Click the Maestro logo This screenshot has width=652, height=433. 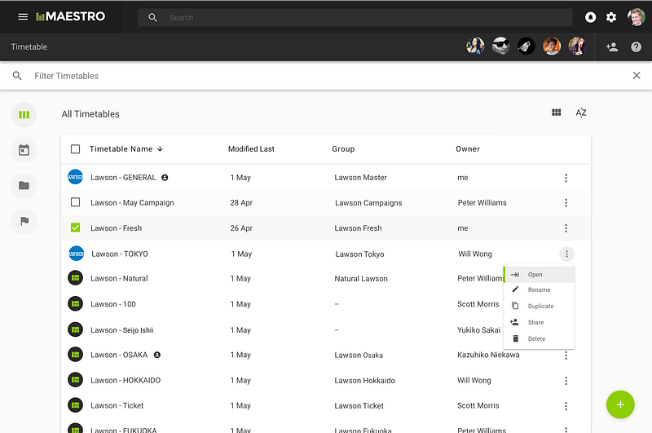click(70, 16)
